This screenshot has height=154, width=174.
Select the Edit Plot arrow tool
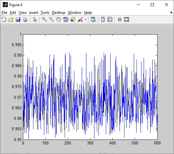click(x=35, y=19)
